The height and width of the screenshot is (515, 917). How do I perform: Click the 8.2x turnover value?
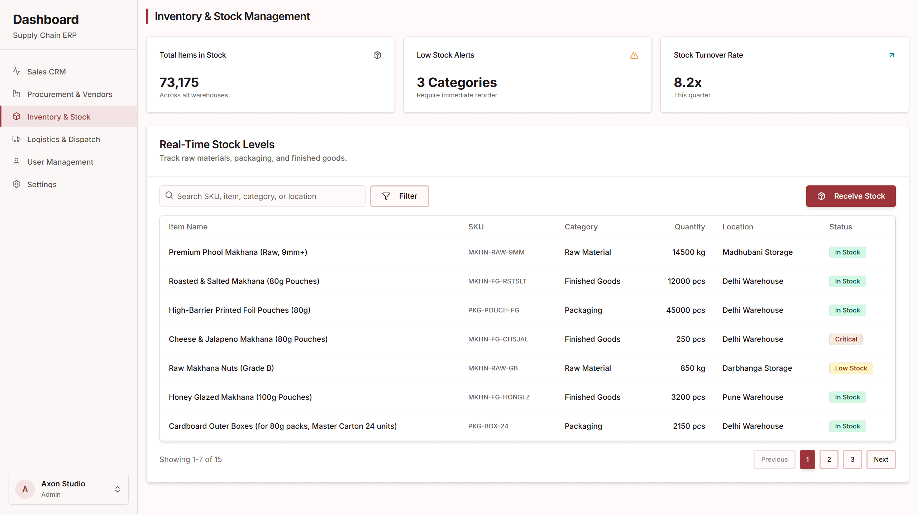tap(688, 82)
